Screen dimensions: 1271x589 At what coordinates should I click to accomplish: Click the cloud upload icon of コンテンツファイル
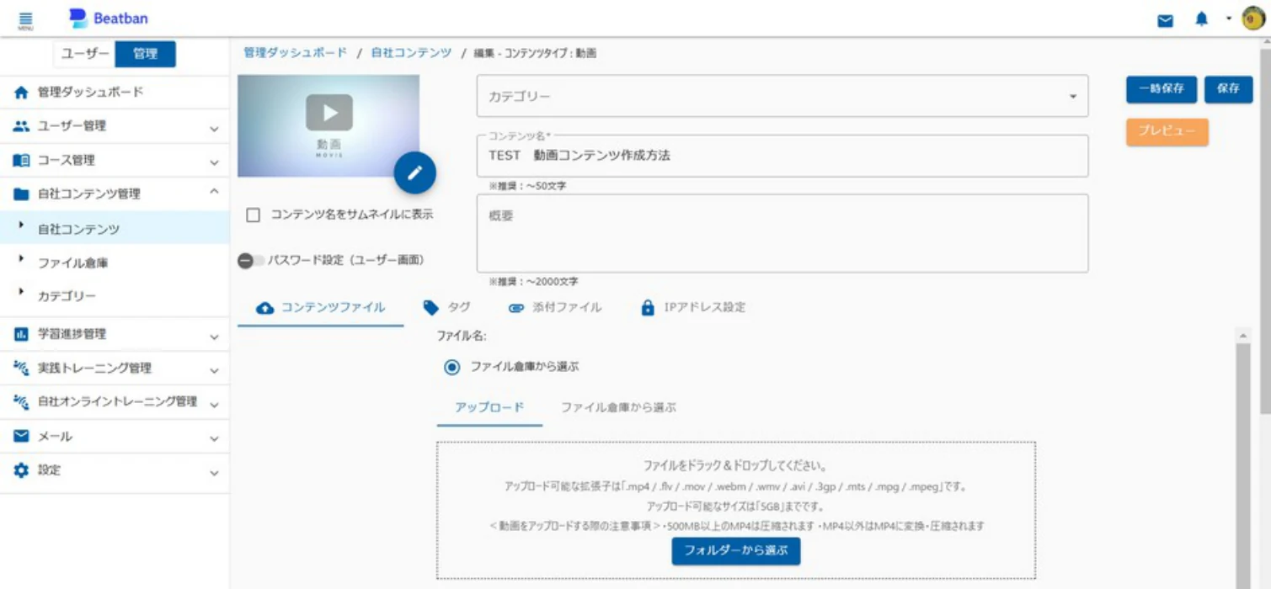pyautogui.click(x=264, y=308)
